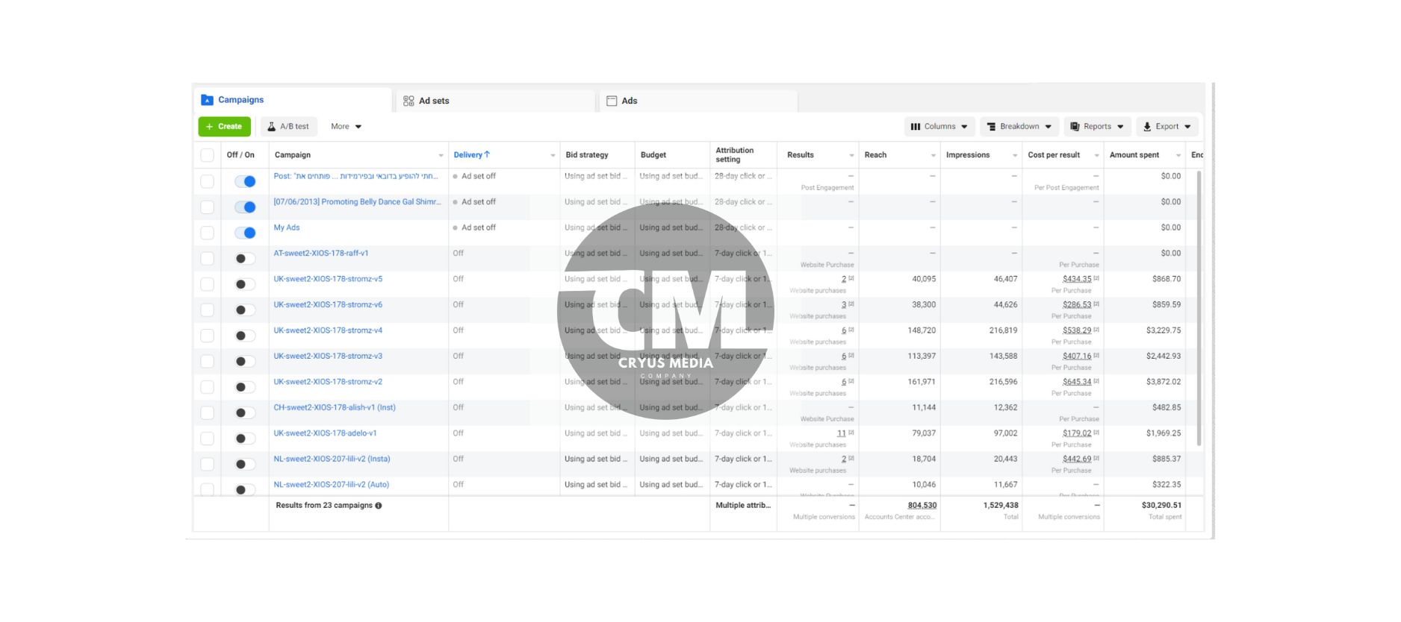The width and height of the screenshot is (1401, 622).
Task: Tick the checkbox for the My Ads row
Action: 207,233
